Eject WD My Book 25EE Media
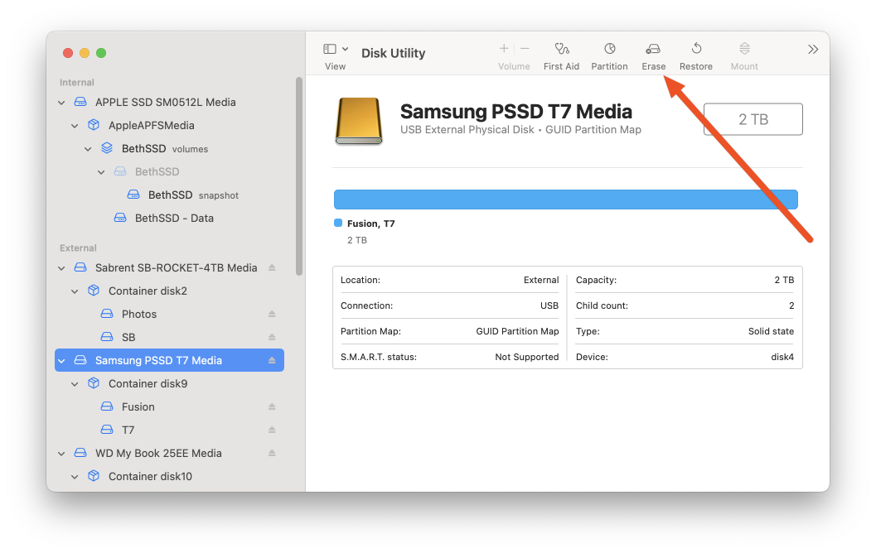Image resolution: width=876 pixels, height=553 pixels. 272,453
